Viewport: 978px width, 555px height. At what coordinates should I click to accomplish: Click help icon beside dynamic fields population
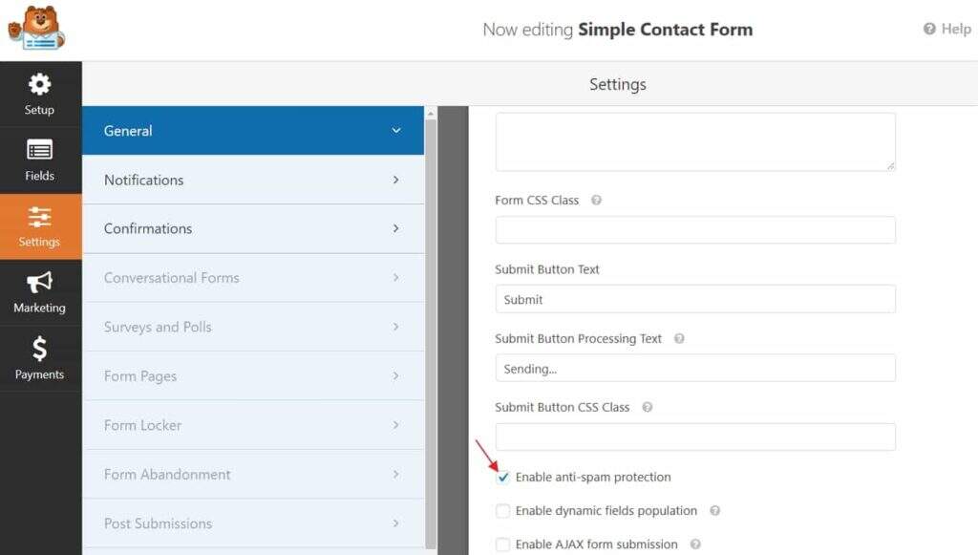(714, 511)
